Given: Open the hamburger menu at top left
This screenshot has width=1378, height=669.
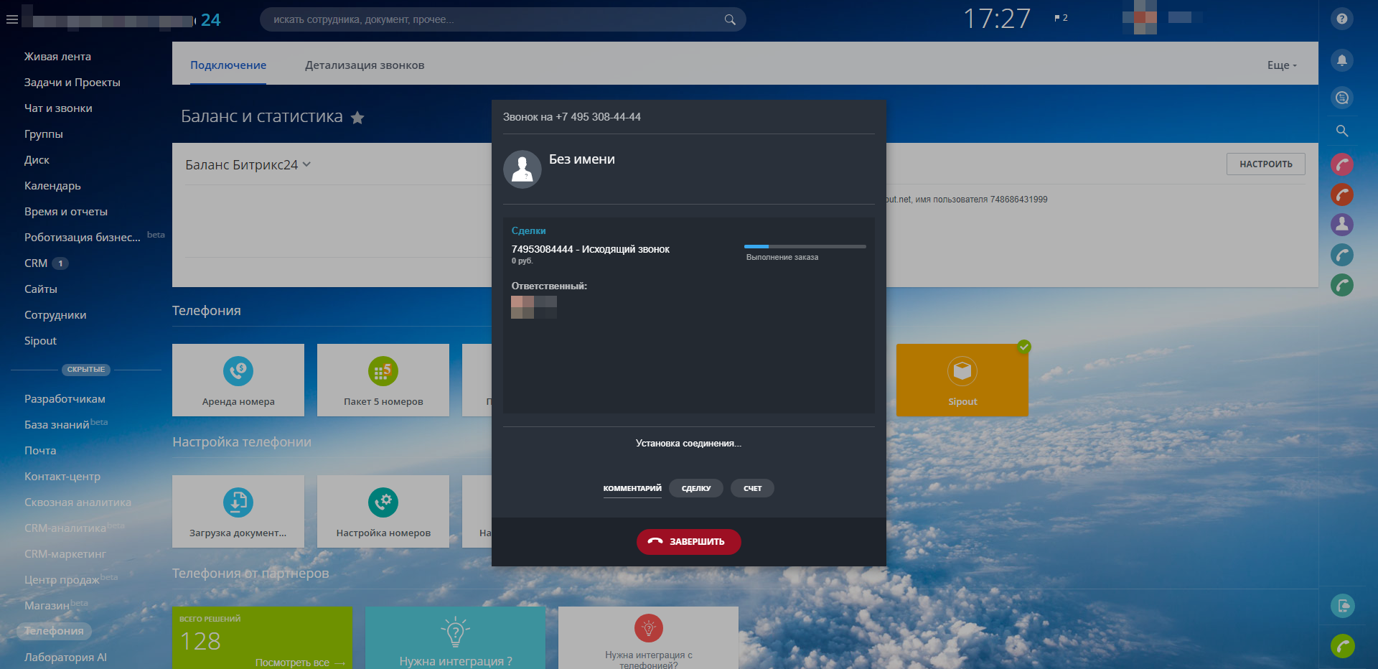Looking at the screenshot, I should coord(12,19).
